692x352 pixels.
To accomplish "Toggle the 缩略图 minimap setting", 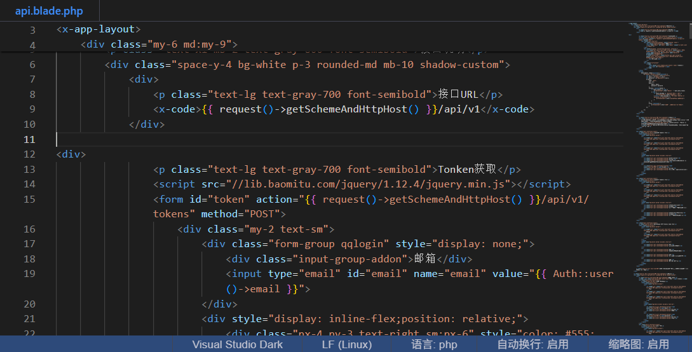I will 638,344.
